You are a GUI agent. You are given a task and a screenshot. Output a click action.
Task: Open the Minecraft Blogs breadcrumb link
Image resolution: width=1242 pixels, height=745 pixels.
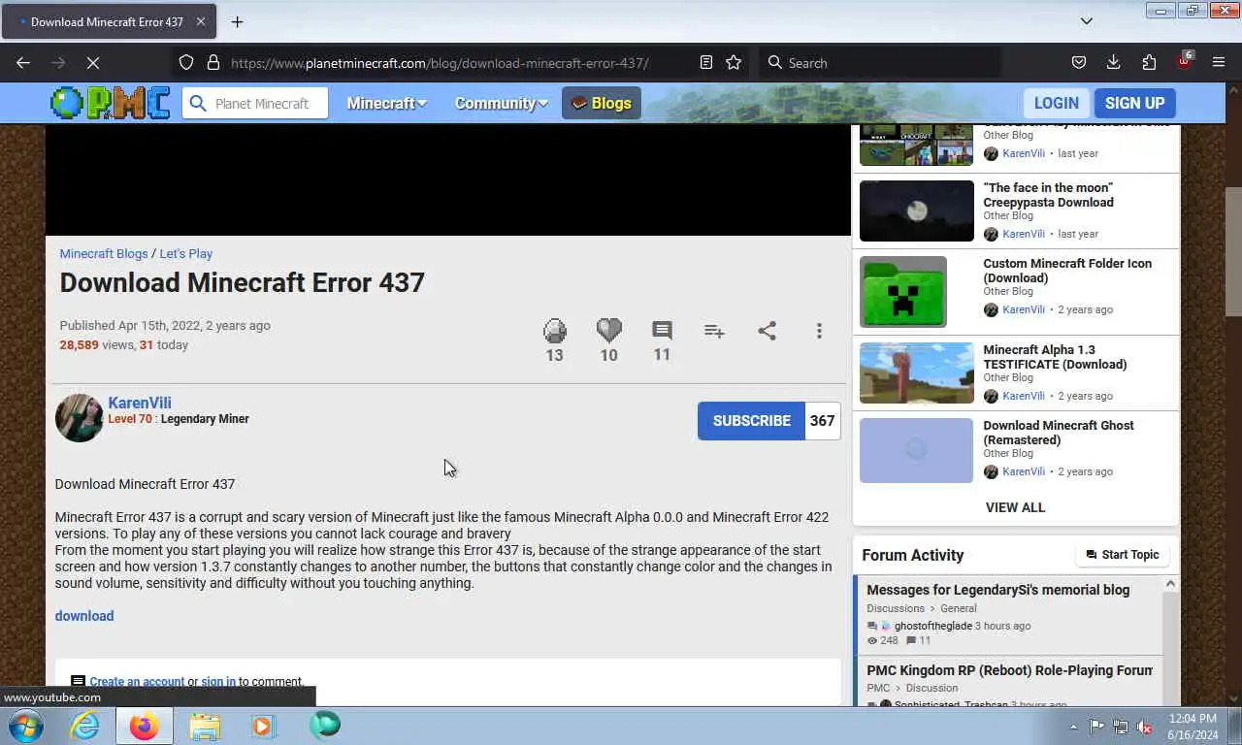pyautogui.click(x=104, y=253)
